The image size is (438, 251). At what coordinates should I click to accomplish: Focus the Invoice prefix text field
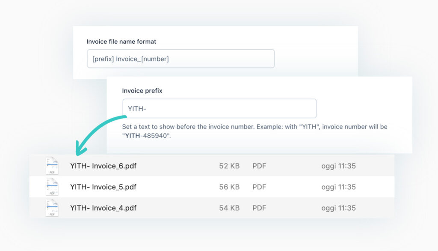coord(219,108)
